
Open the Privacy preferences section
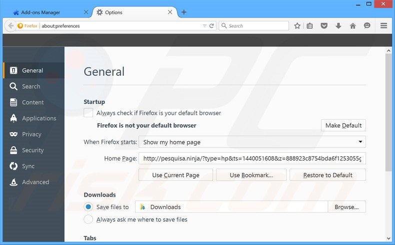[31, 134]
